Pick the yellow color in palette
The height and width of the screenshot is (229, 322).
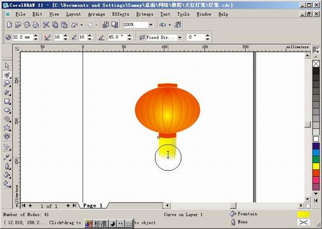pos(316,166)
